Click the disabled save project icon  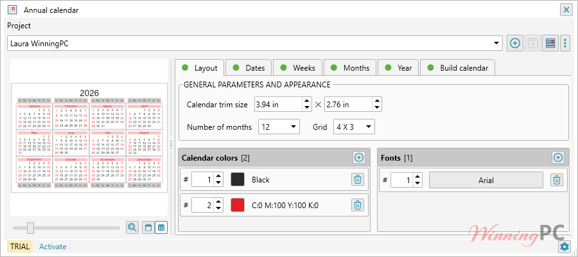pyautogui.click(x=533, y=43)
